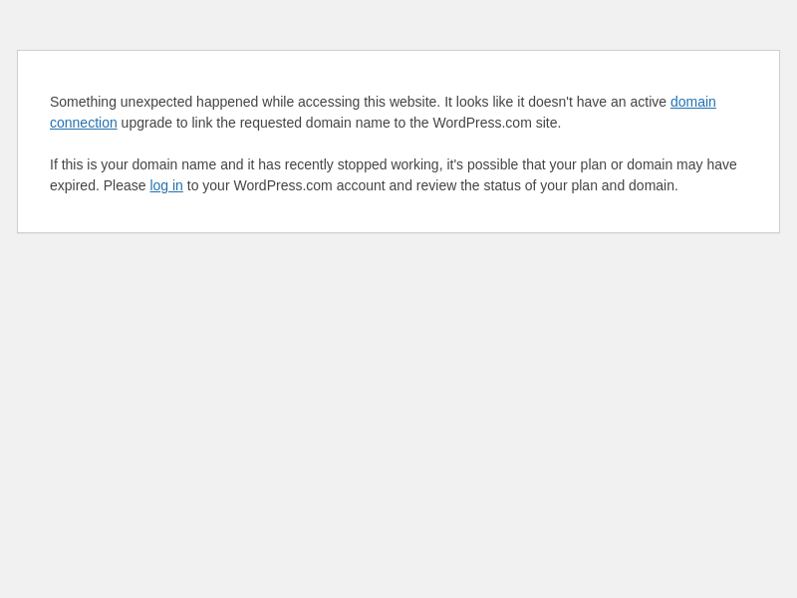Viewport: 797px width, 598px height.
Task: Click the underlined word "domain" in link
Action: (x=692, y=102)
